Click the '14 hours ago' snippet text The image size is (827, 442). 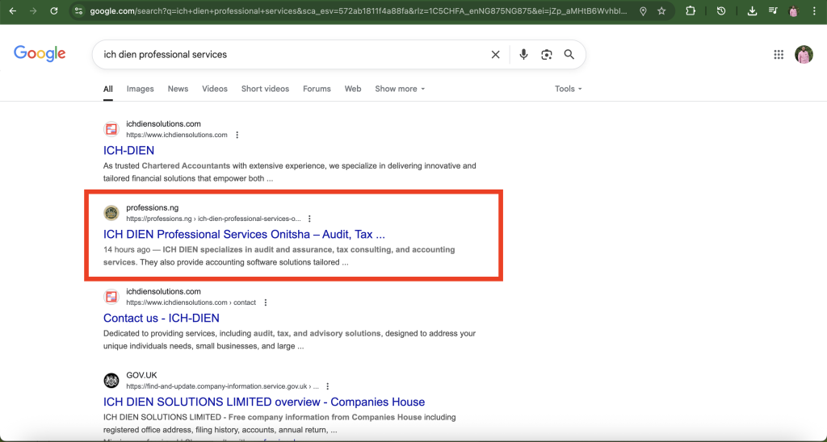tap(127, 250)
